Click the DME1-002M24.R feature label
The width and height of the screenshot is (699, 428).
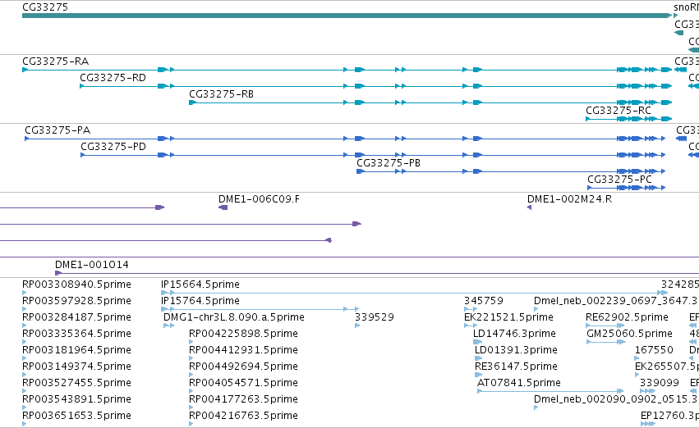[x=570, y=199]
